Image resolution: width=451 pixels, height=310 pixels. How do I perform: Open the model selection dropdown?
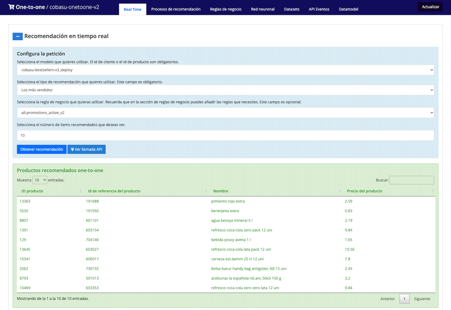[225, 70]
